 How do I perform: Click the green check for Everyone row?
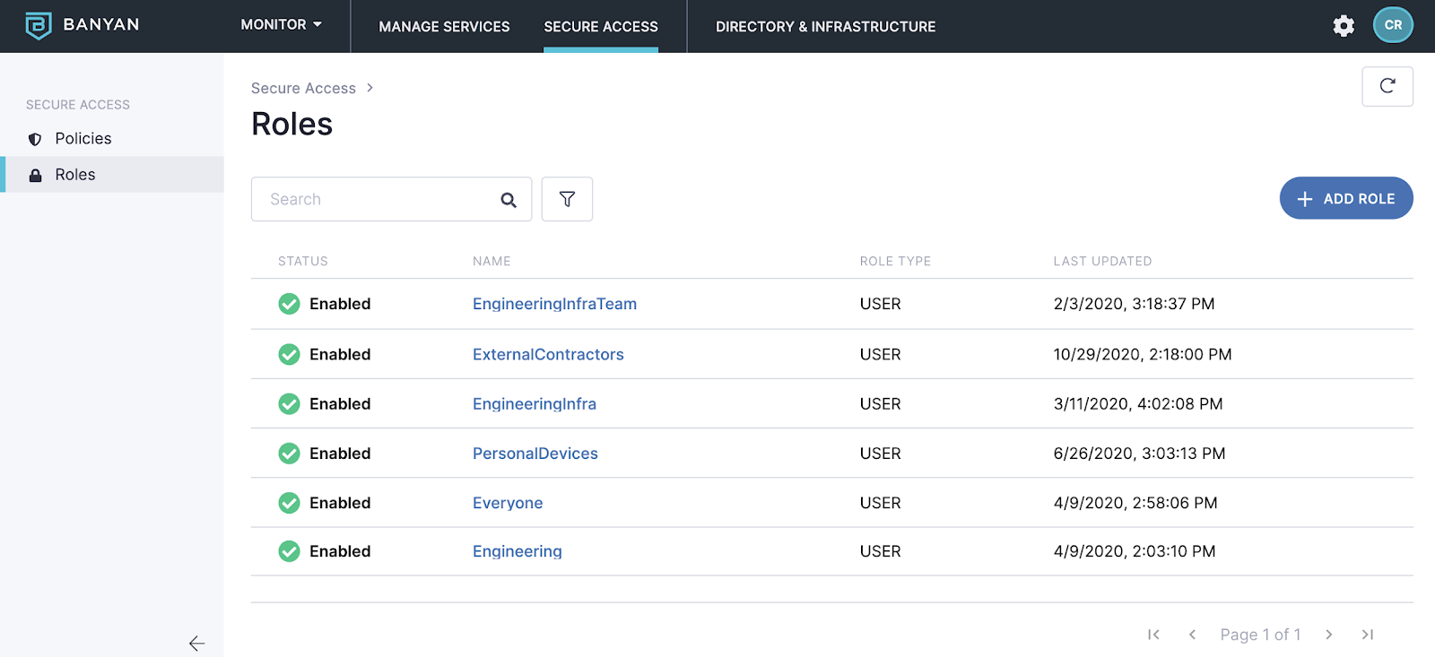coord(289,503)
